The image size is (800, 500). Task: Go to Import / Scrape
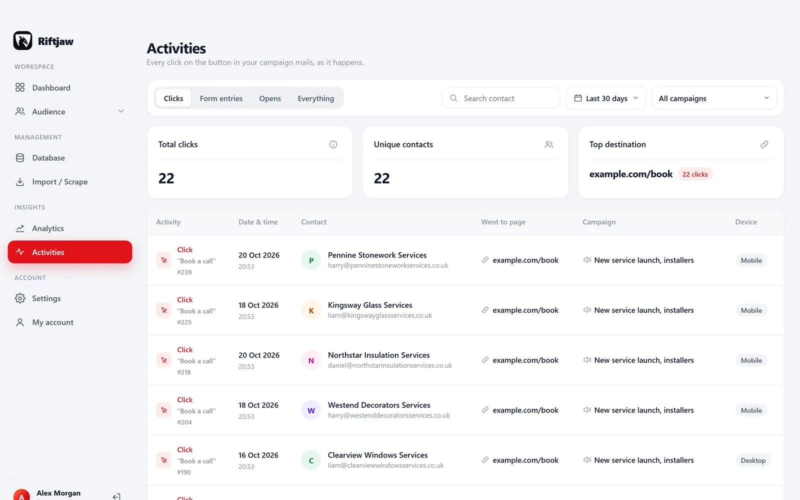pos(70,182)
